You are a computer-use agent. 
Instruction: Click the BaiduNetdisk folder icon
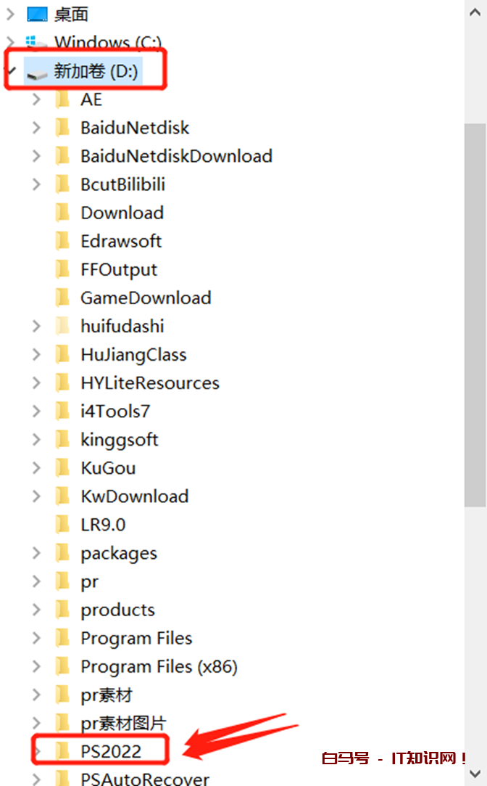pos(63,128)
